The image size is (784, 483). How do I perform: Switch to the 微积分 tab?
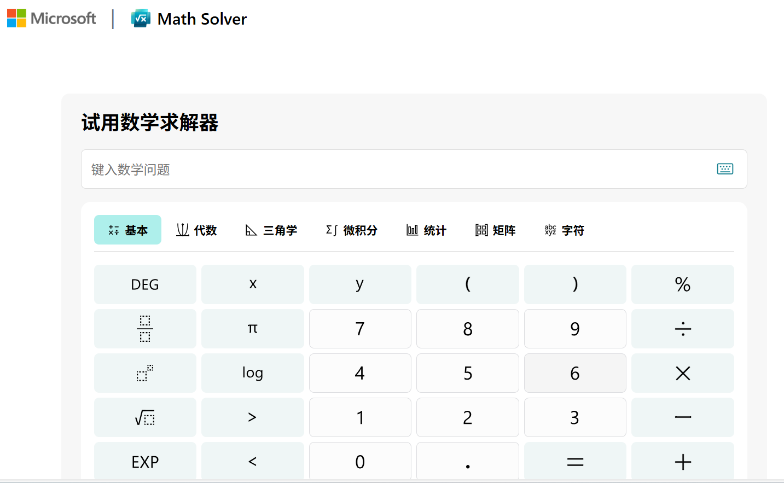[351, 230]
